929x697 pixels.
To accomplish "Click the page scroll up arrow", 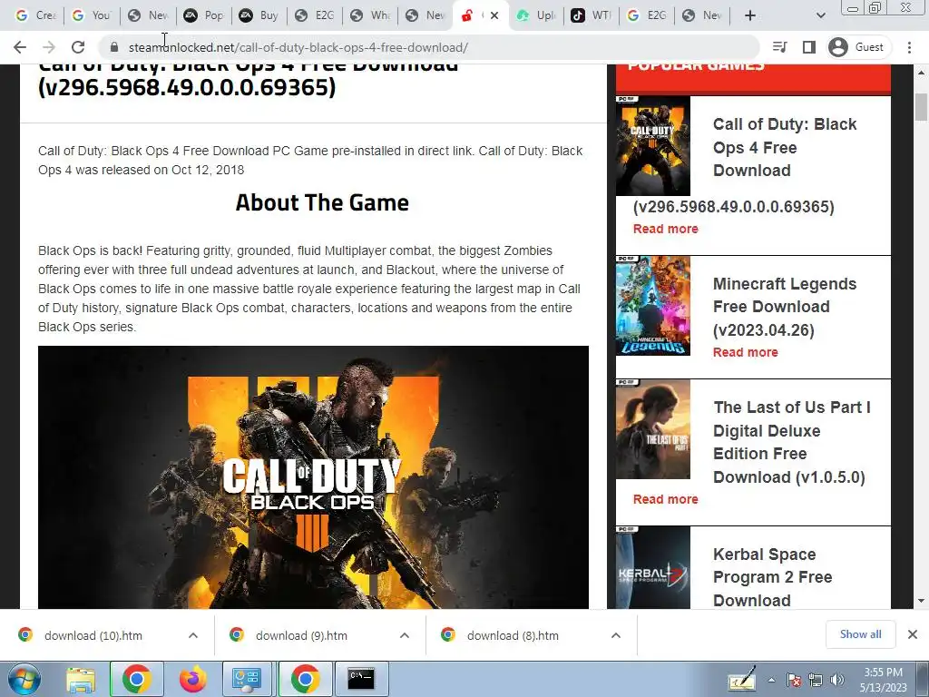I will coord(922,73).
